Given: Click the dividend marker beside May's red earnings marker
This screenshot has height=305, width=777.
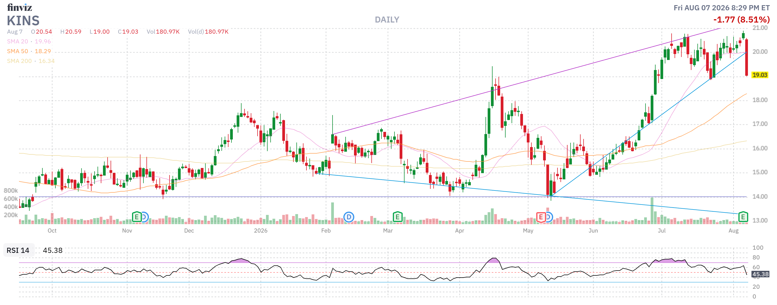Looking at the screenshot, I should (x=549, y=217).
